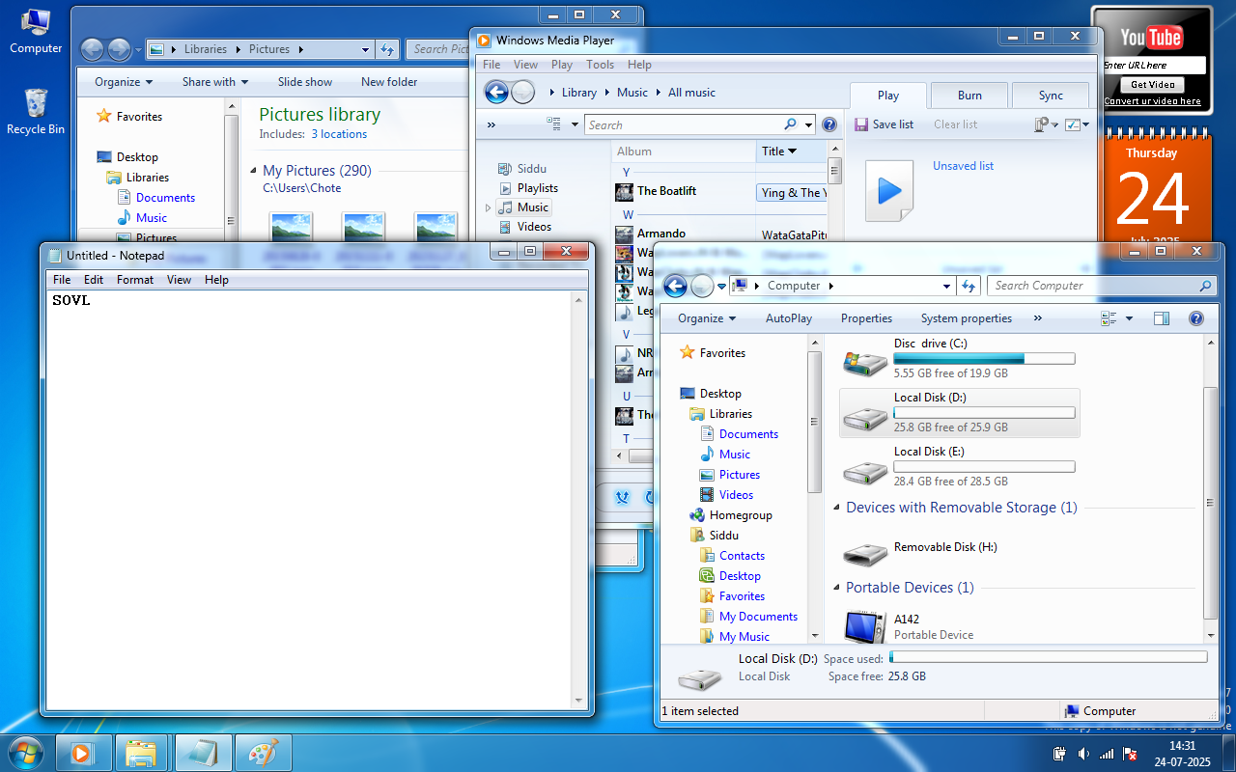Open Paint from the taskbar

point(263,753)
